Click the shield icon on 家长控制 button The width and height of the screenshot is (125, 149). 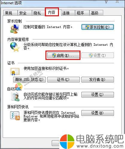tap(87, 27)
